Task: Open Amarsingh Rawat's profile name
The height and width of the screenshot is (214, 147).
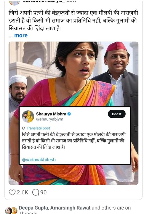Action: (70, 208)
